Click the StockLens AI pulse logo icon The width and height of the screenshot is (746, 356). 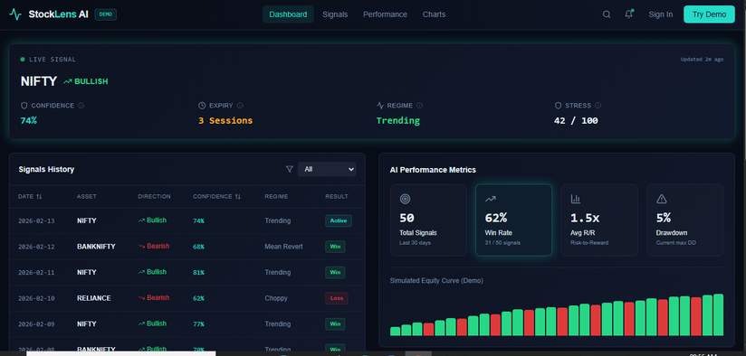point(15,14)
